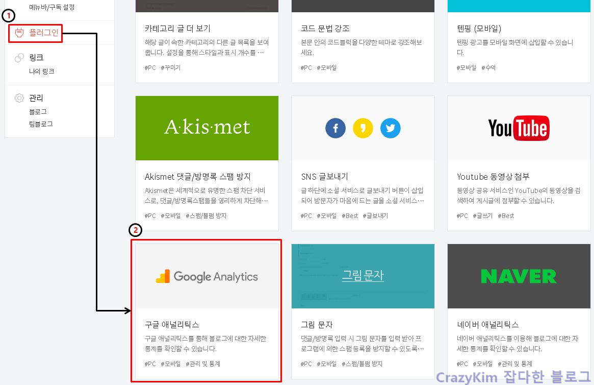Open 네이버 애널리틱스 plugin title
The height and width of the screenshot is (385, 594).
[488, 325]
